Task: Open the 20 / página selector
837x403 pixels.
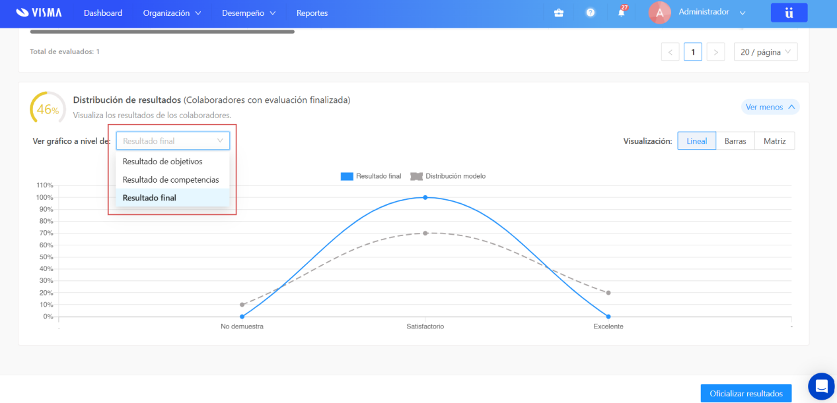Action: [766, 52]
